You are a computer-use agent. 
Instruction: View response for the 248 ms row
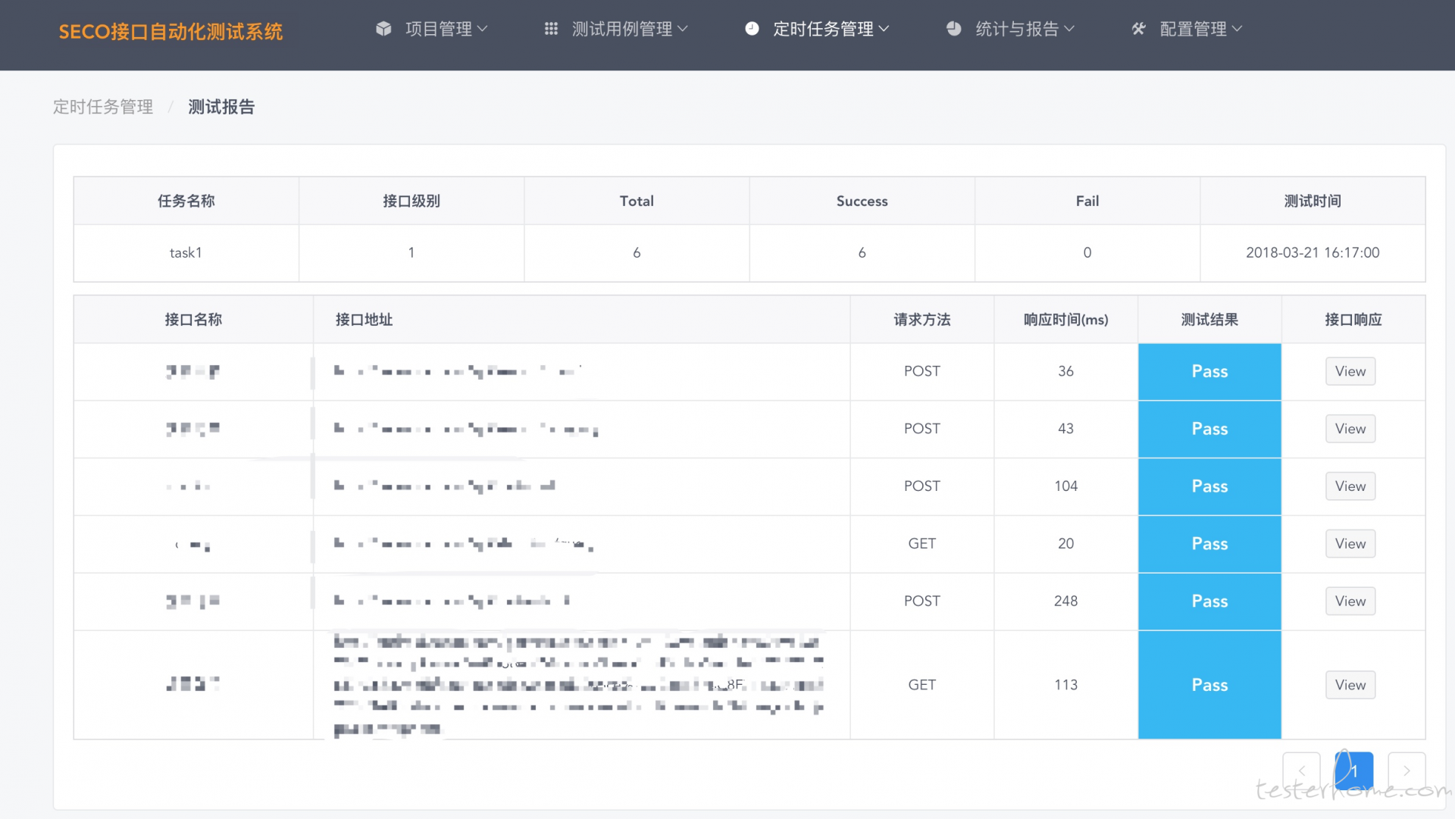point(1350,602)
